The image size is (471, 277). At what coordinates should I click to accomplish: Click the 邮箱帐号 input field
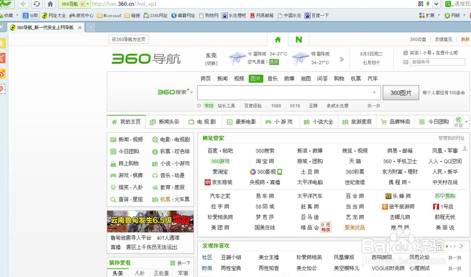pyautogui.click(x=437, y=62)
